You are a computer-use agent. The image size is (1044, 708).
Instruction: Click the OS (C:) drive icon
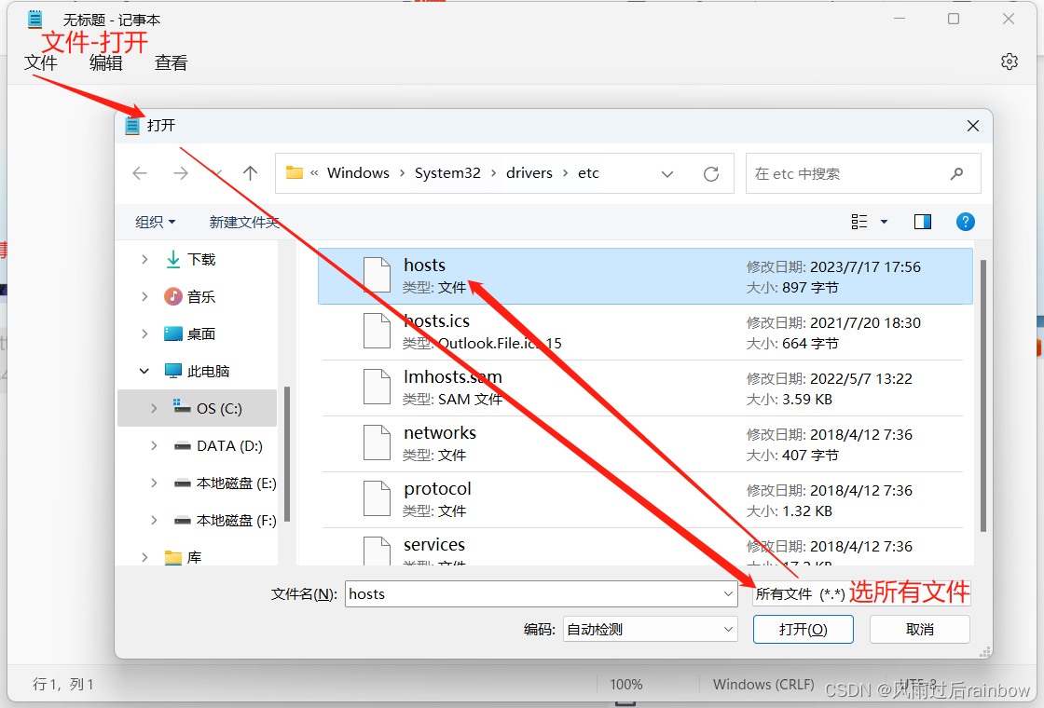(x=183, y=406)
